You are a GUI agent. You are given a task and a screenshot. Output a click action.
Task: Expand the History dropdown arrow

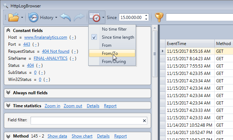click(56, 17)
